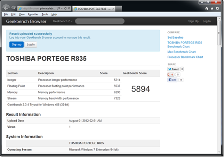This screenshot has height=157, width=224.
Task: Click the TOSHIBA PORTEGE R835 page heading
Action: [x=46, y=58]
